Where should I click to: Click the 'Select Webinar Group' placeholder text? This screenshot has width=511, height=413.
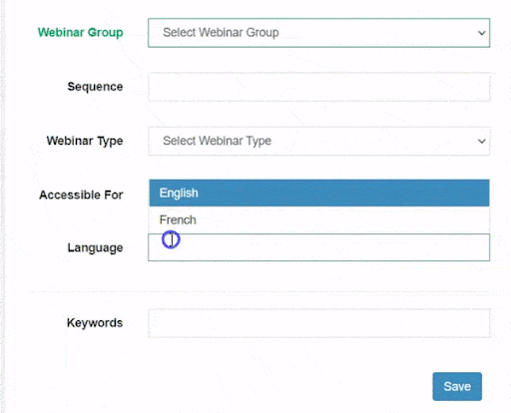coord(221,33)
